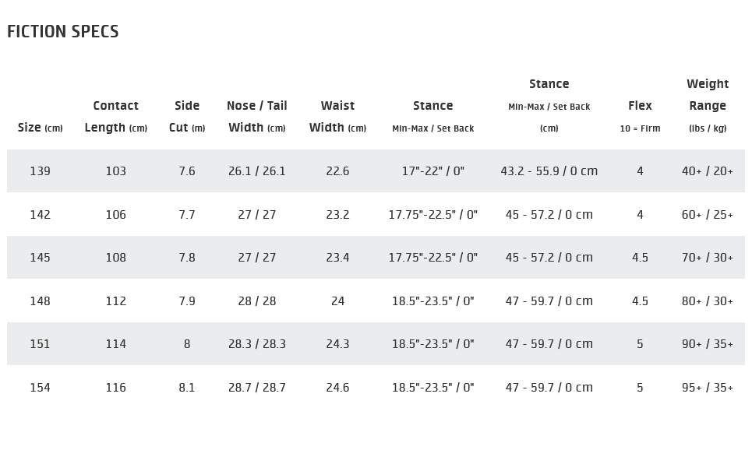Click weight range 95+ / 35+

[x=708, y=388]
